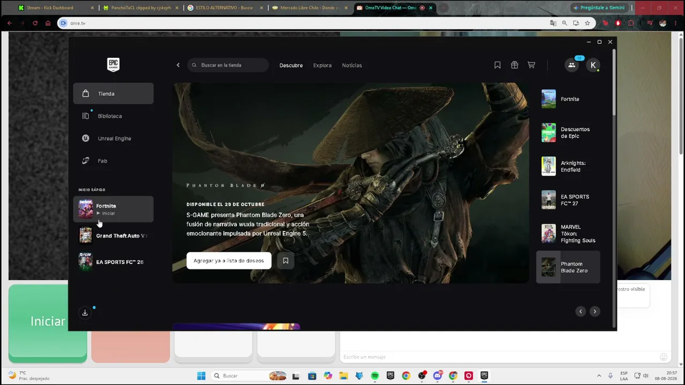Open the gift redemption icon
The image size is (685, 385).
tap(514, 65)
